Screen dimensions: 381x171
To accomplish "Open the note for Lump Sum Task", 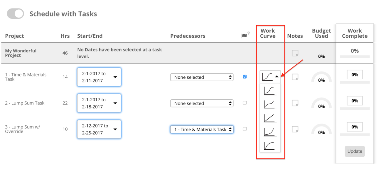I will [295, 102].
